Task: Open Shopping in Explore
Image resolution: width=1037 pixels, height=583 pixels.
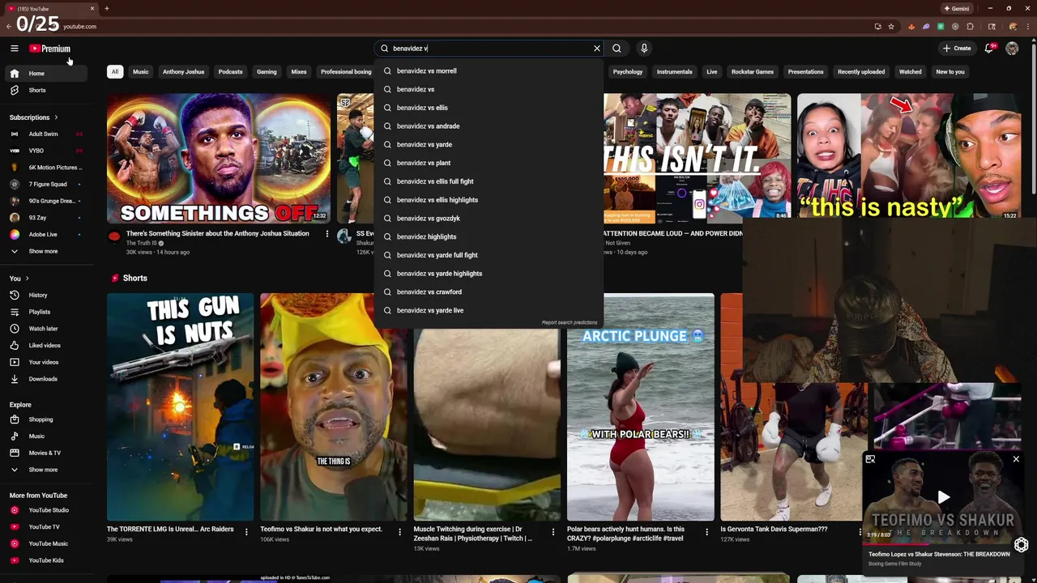Action: click(48, 419)
